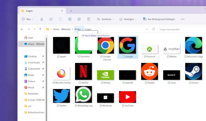Select the Steam logo file
This screenshot has height=121, width=206.
pos(193,71)
